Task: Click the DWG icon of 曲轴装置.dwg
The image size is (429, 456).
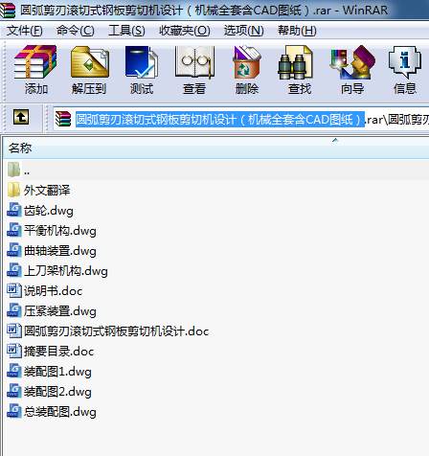Action: pyautogui.click(x=14, y=250)
